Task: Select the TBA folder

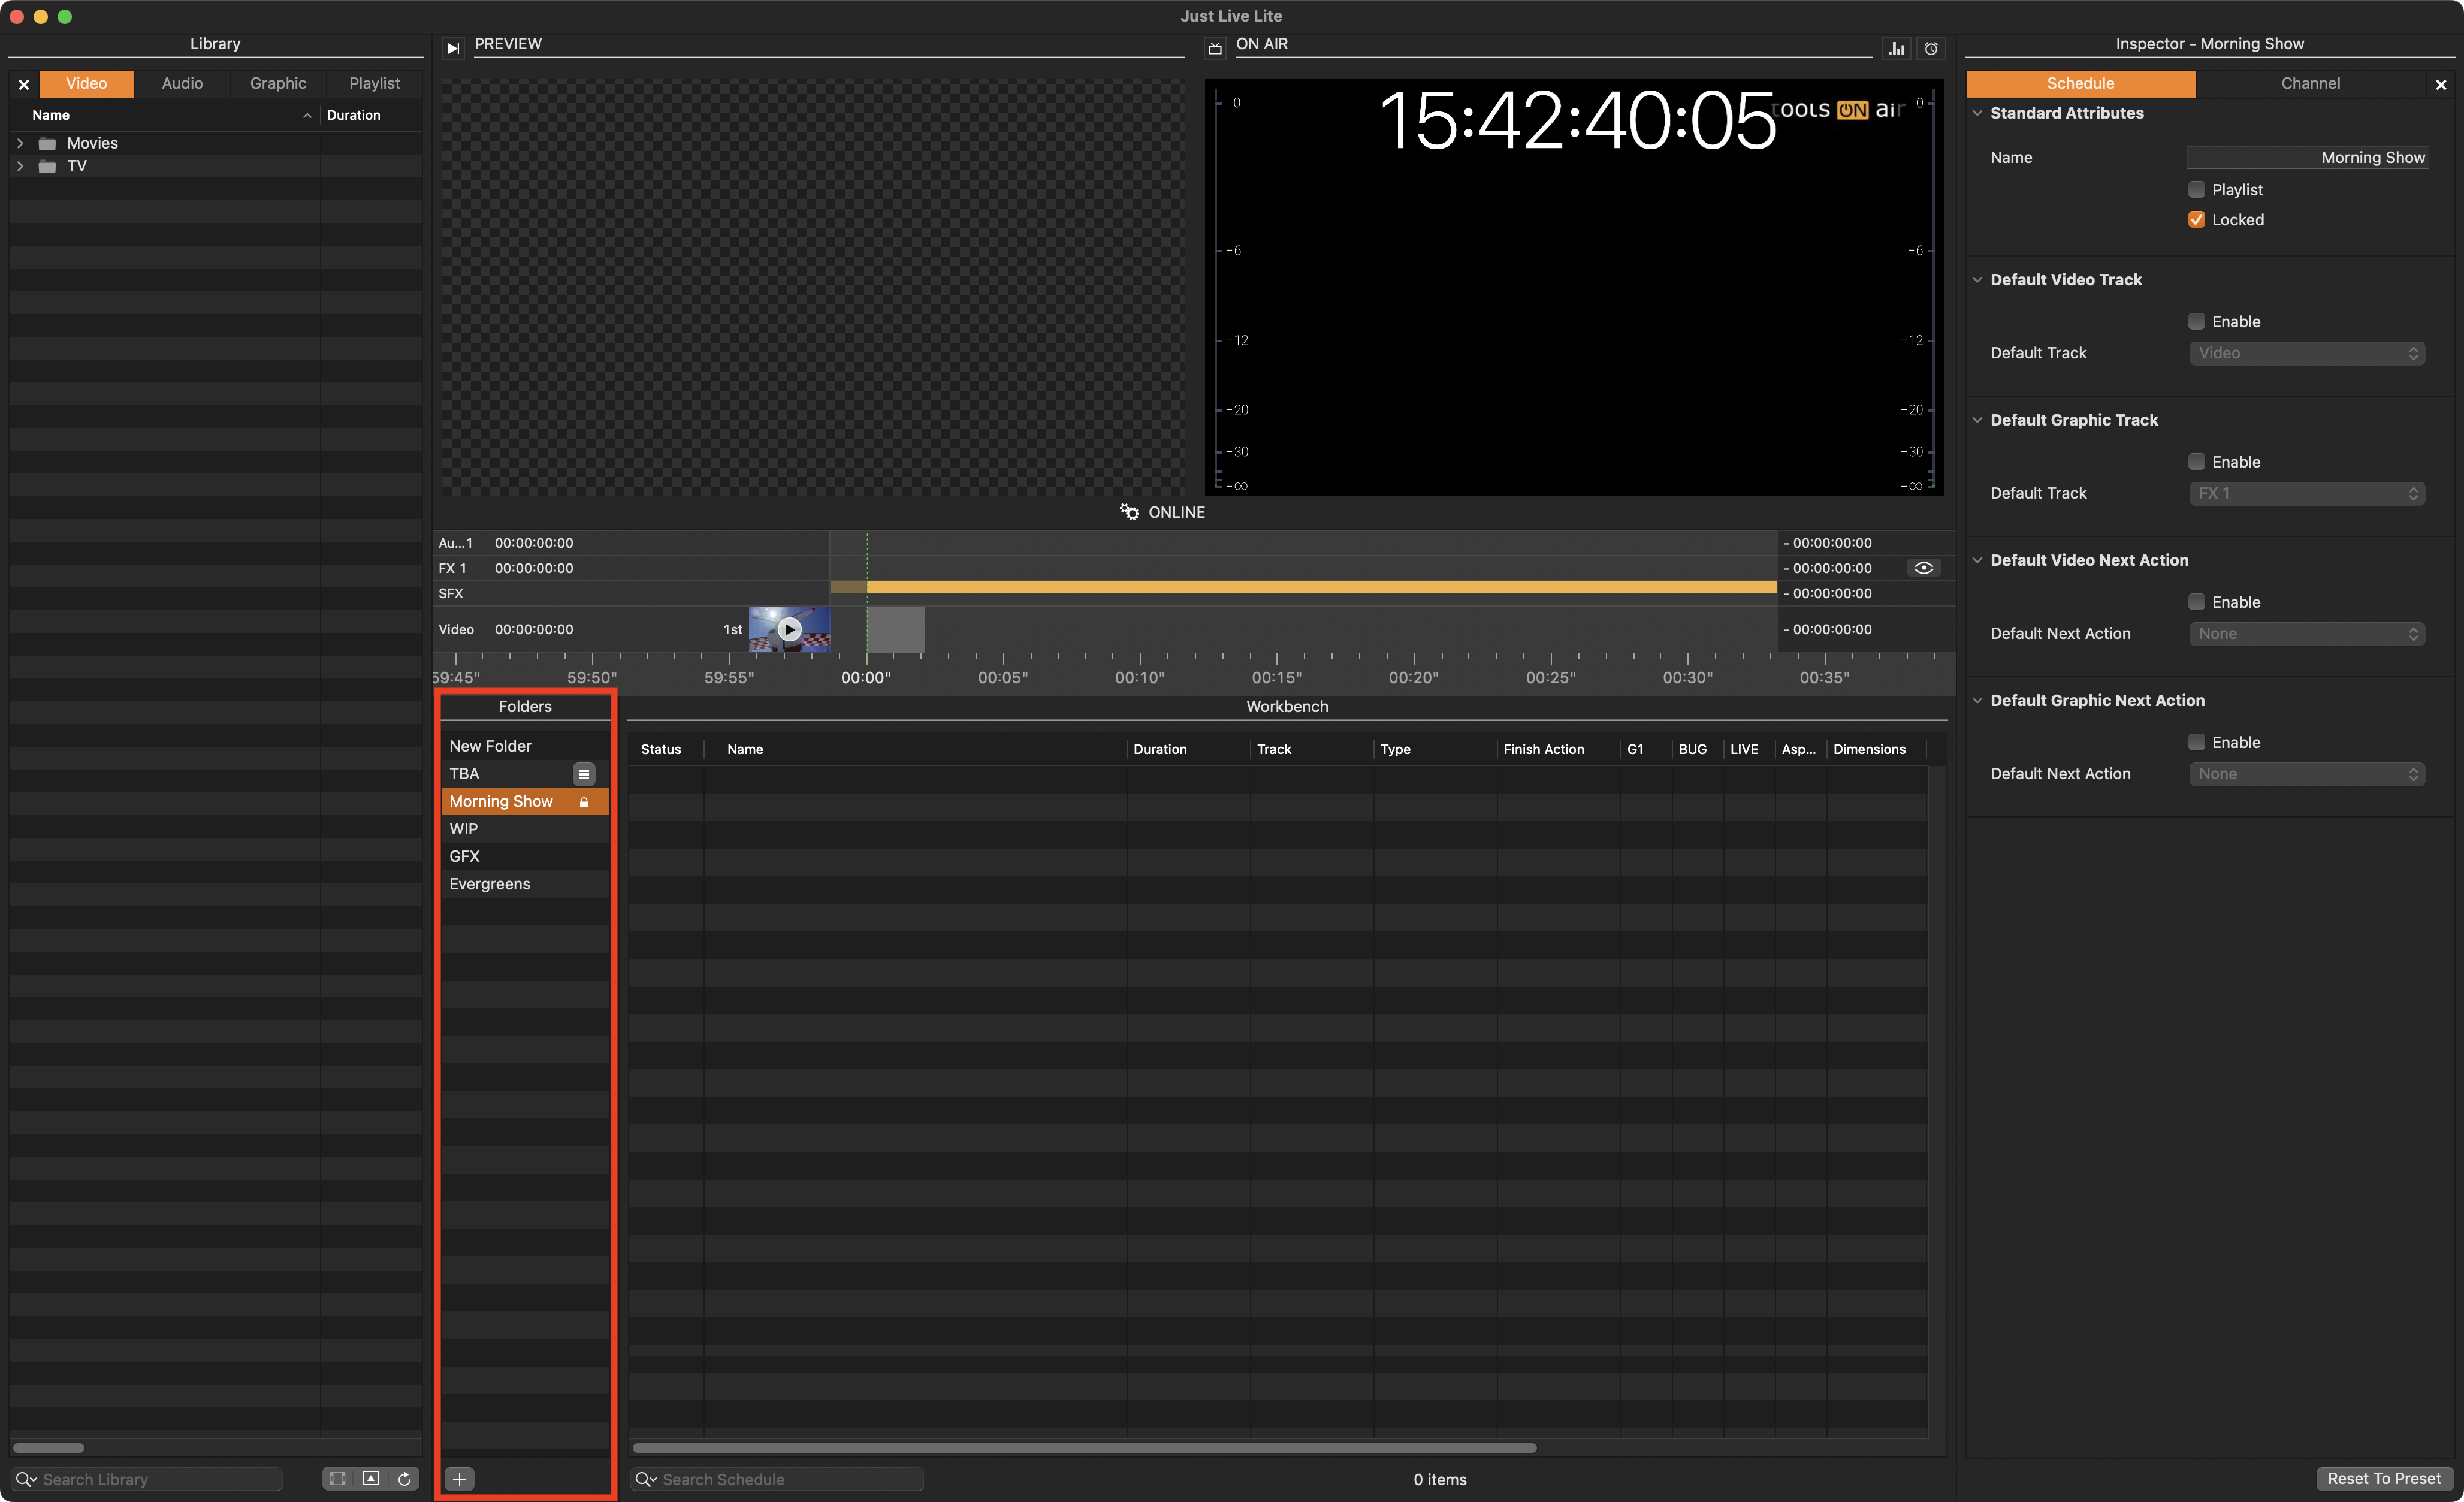Action: tap(525, 774)
